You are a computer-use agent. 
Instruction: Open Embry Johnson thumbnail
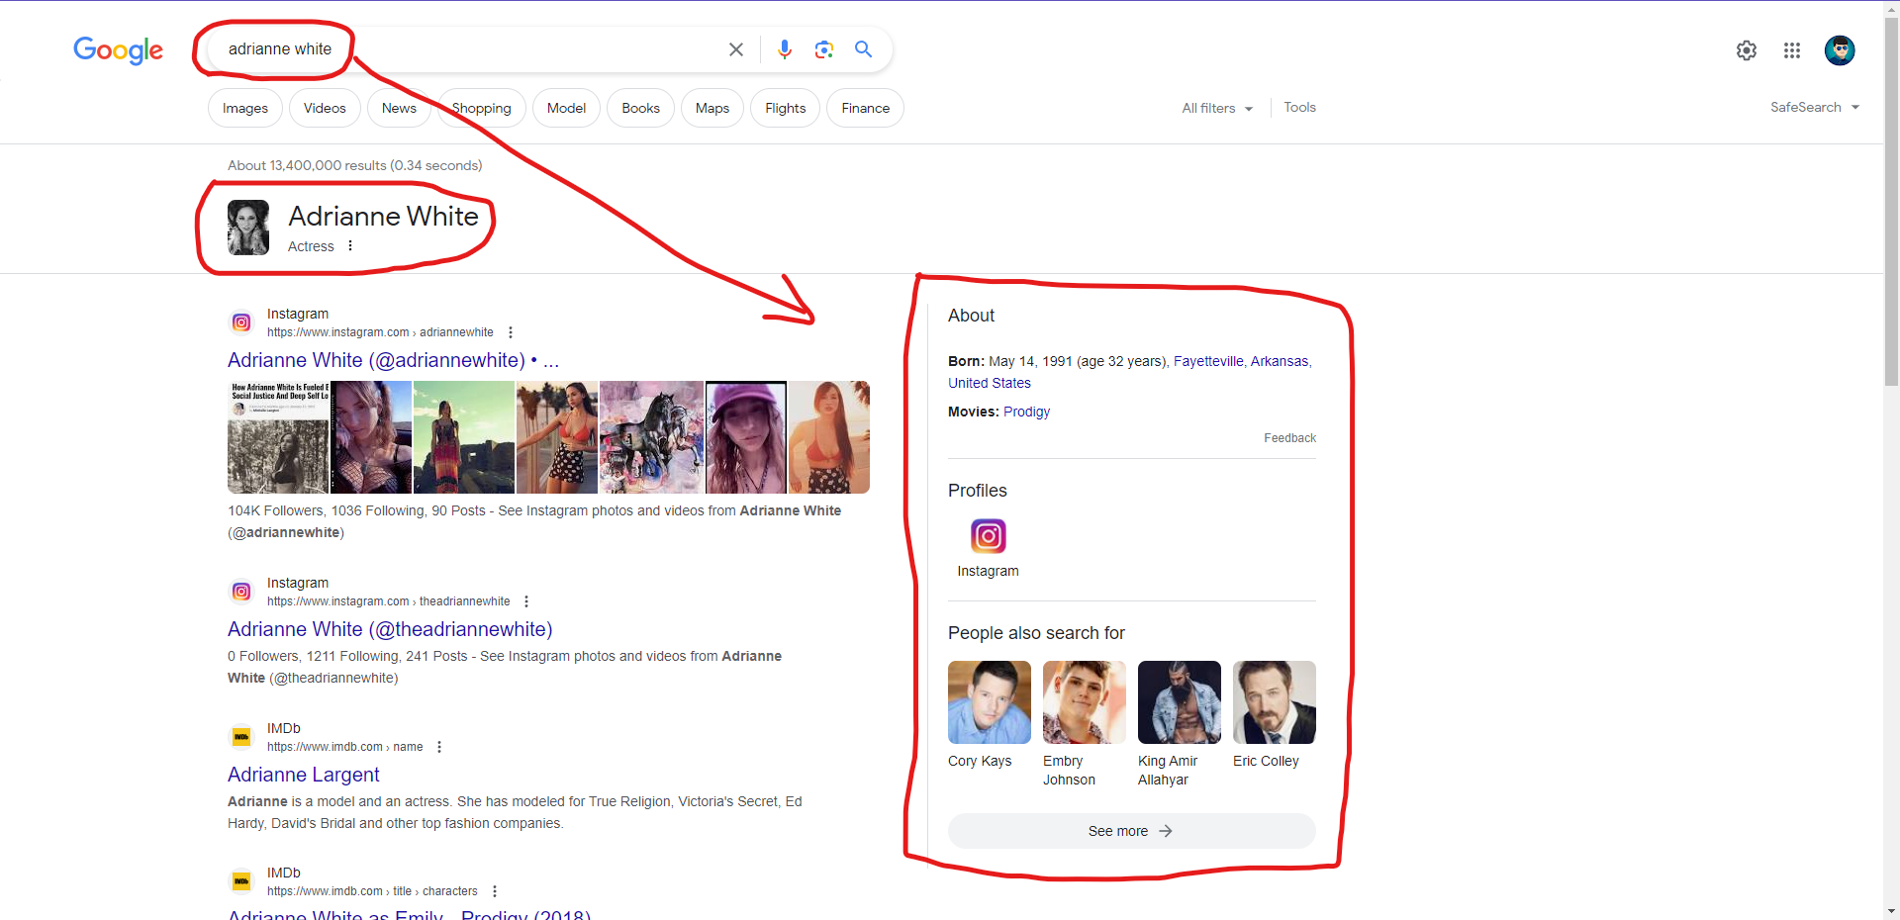click(x=1085, y=702)
